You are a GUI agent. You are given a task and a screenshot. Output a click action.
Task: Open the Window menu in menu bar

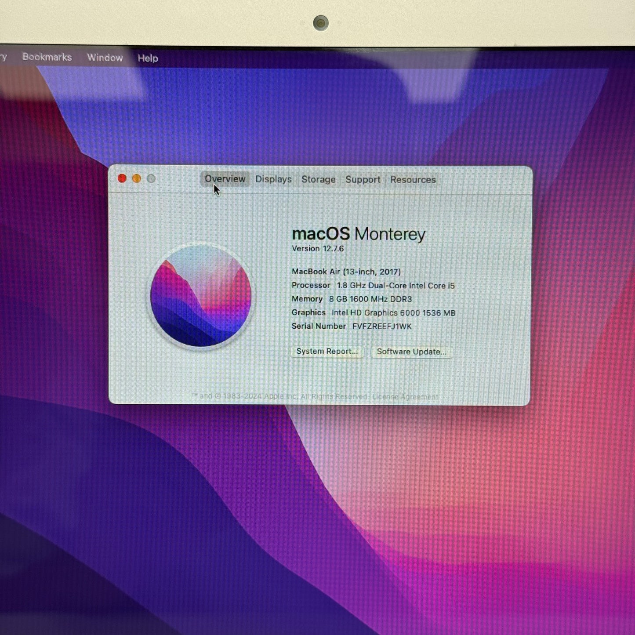105,58
